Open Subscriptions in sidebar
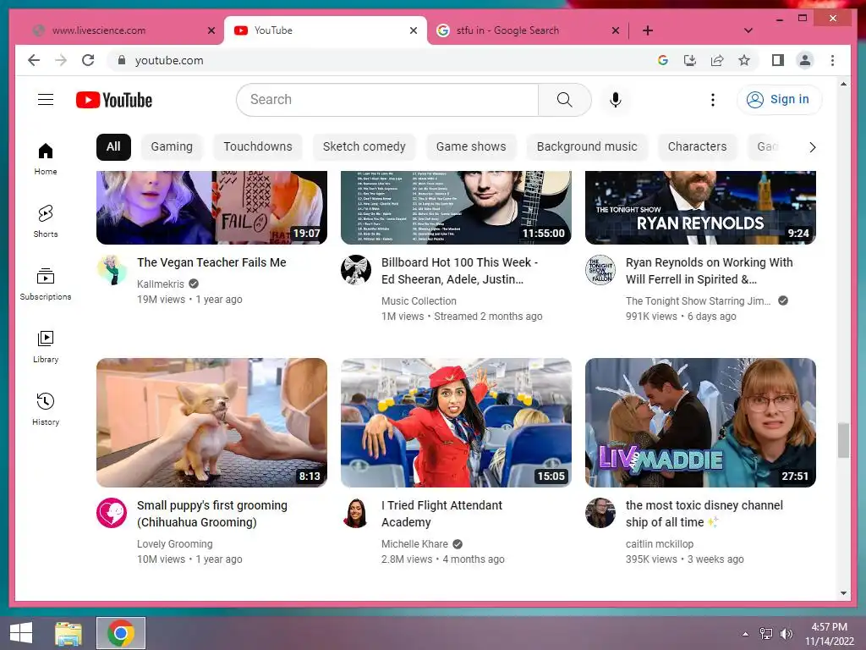Viewport: 866px width, 650px height. (x=46, y=284)
